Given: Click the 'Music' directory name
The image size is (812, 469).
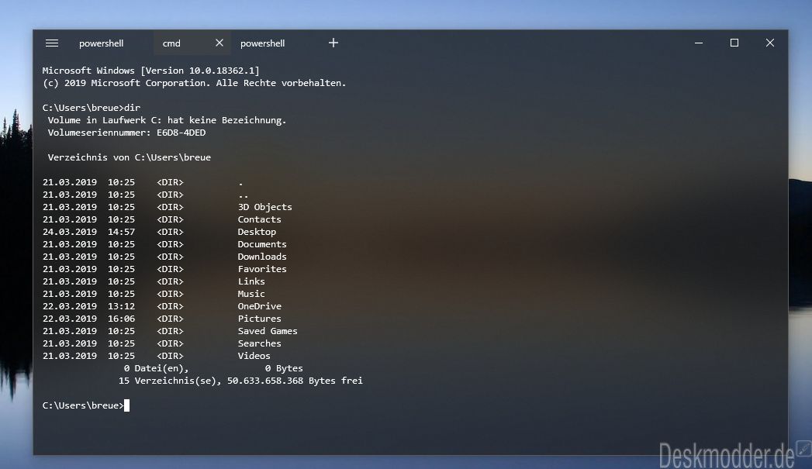Looking at the screenshot, I should (251, 294).
